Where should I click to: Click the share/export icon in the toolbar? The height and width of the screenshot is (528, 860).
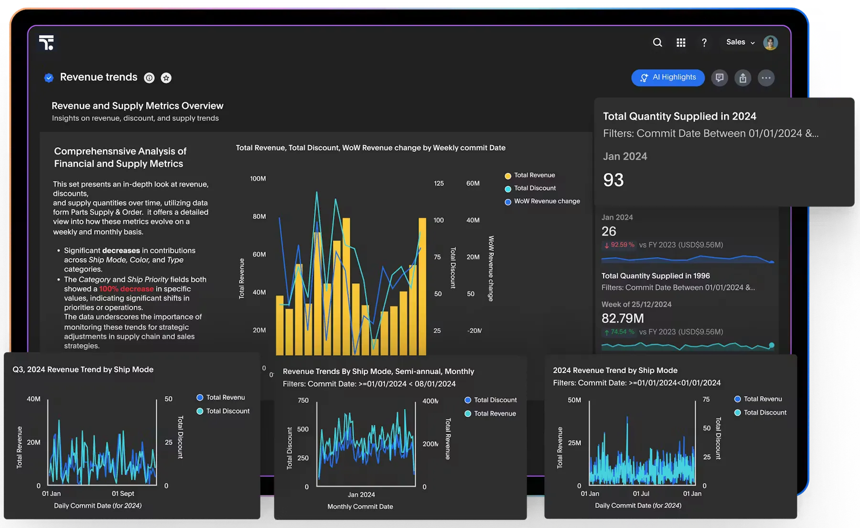(743, 77)
